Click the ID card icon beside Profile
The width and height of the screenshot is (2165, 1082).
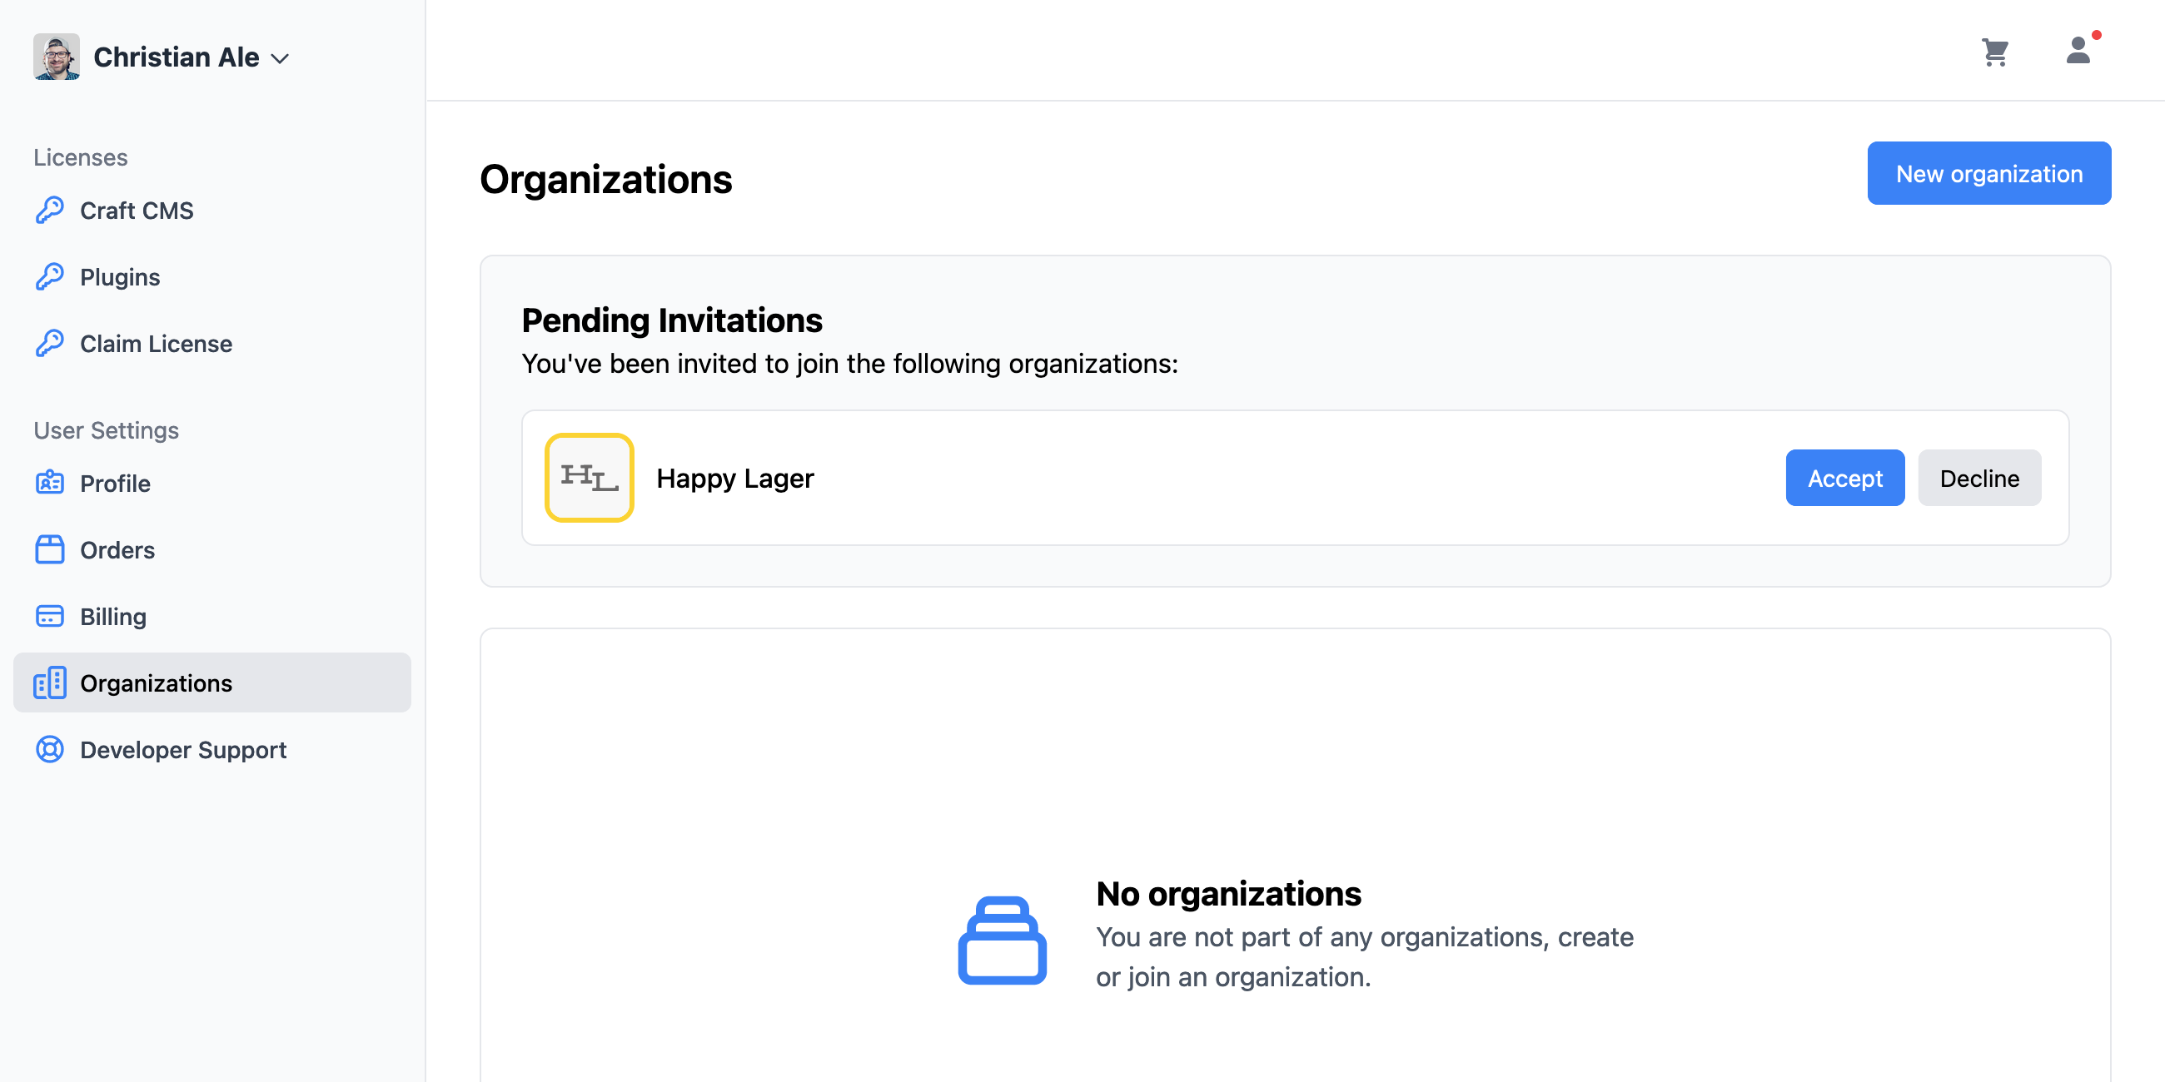50,483
